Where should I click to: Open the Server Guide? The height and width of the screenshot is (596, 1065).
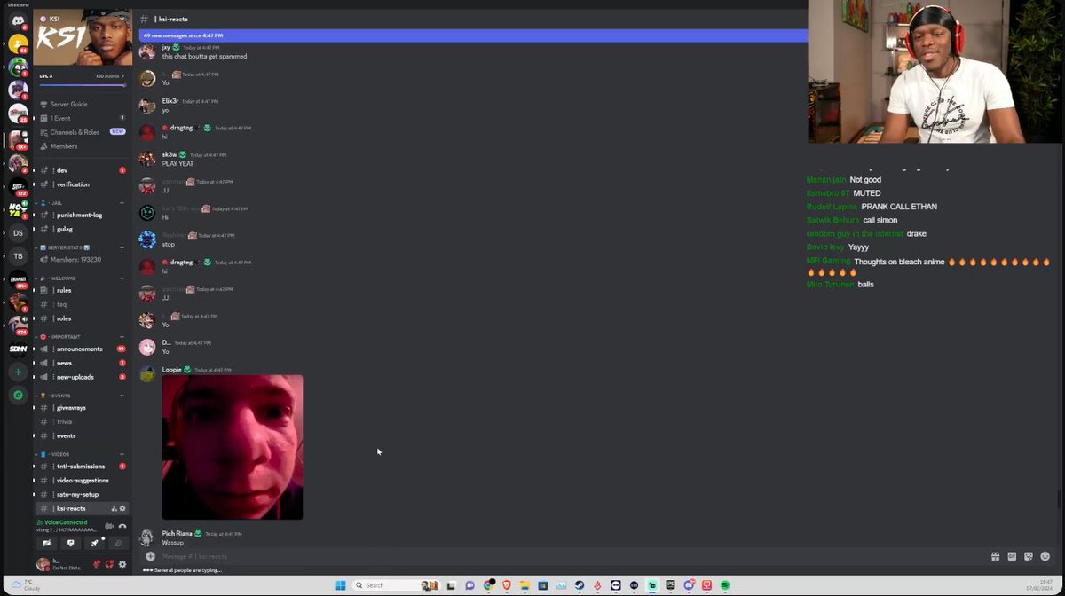coord(70,104)
